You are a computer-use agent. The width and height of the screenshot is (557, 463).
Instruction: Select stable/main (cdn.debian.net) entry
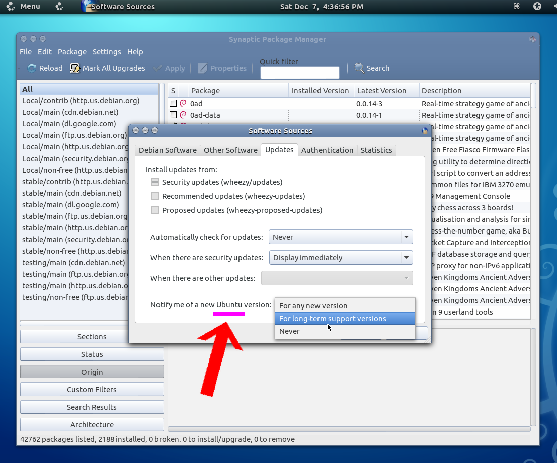[x=74, y=193]
